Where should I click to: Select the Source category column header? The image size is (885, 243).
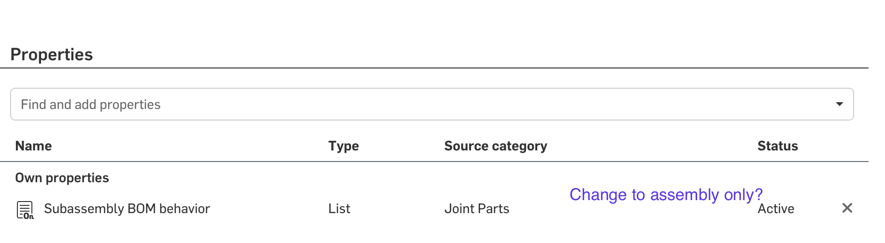pyautogui.click(x=495, y=146)
